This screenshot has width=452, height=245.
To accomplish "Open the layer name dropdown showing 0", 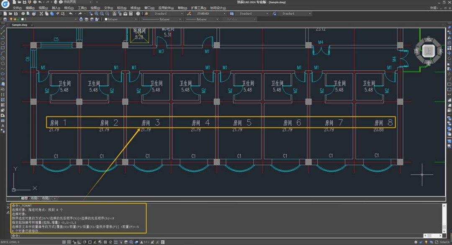I will pos(50,19).
